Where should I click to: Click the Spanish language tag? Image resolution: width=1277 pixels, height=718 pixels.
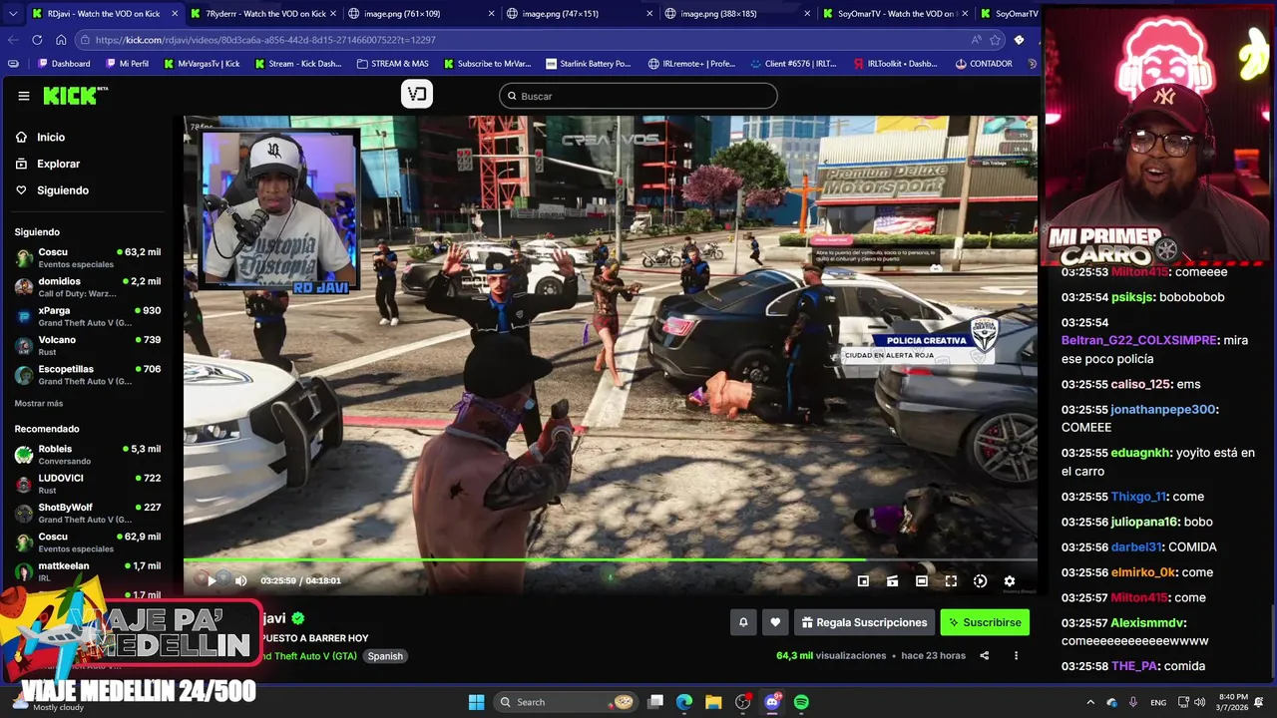point(385,656)
